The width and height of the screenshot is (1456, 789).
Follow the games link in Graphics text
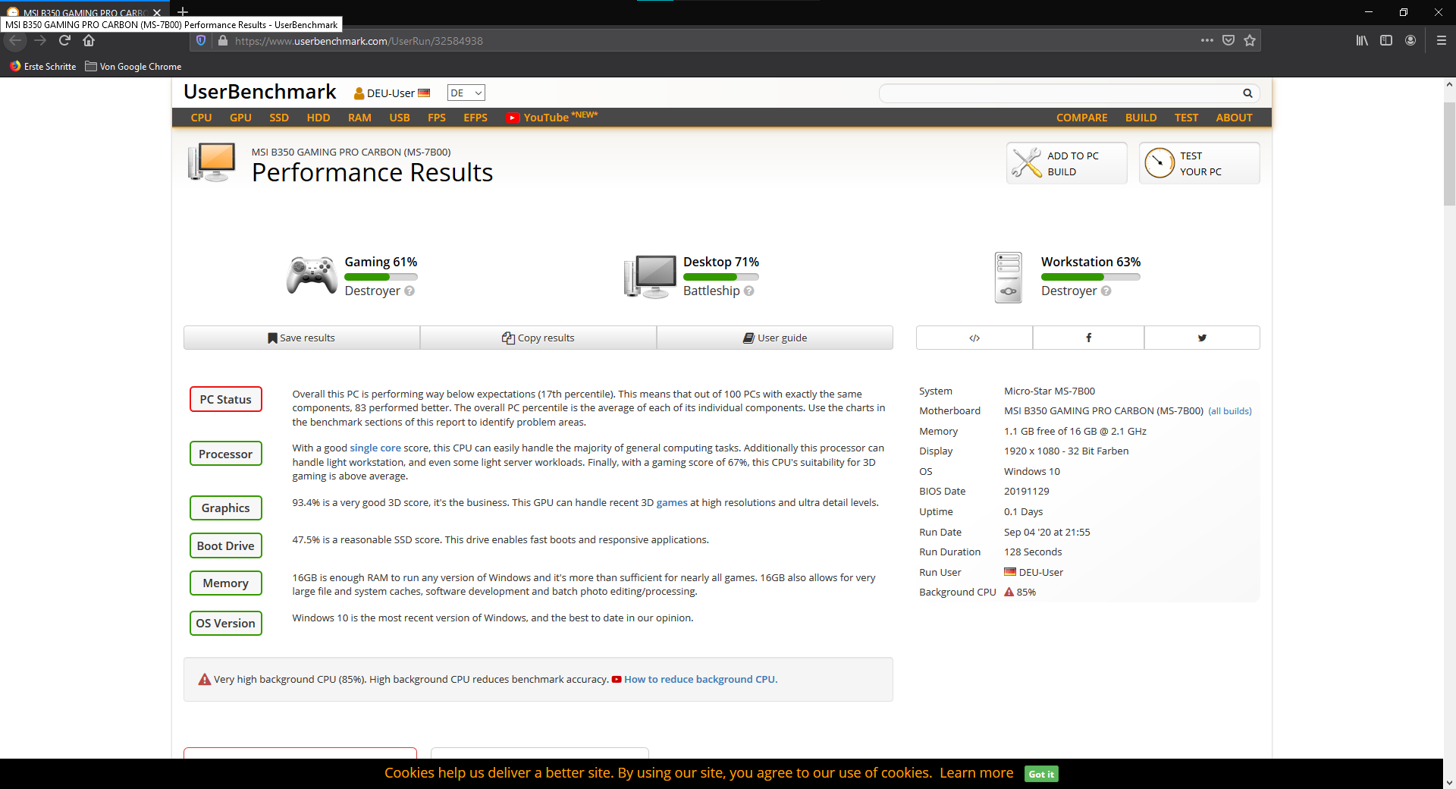[x=672, y=502]
